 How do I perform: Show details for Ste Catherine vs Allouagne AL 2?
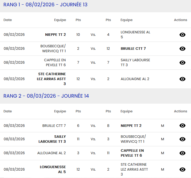coord(182,79)
